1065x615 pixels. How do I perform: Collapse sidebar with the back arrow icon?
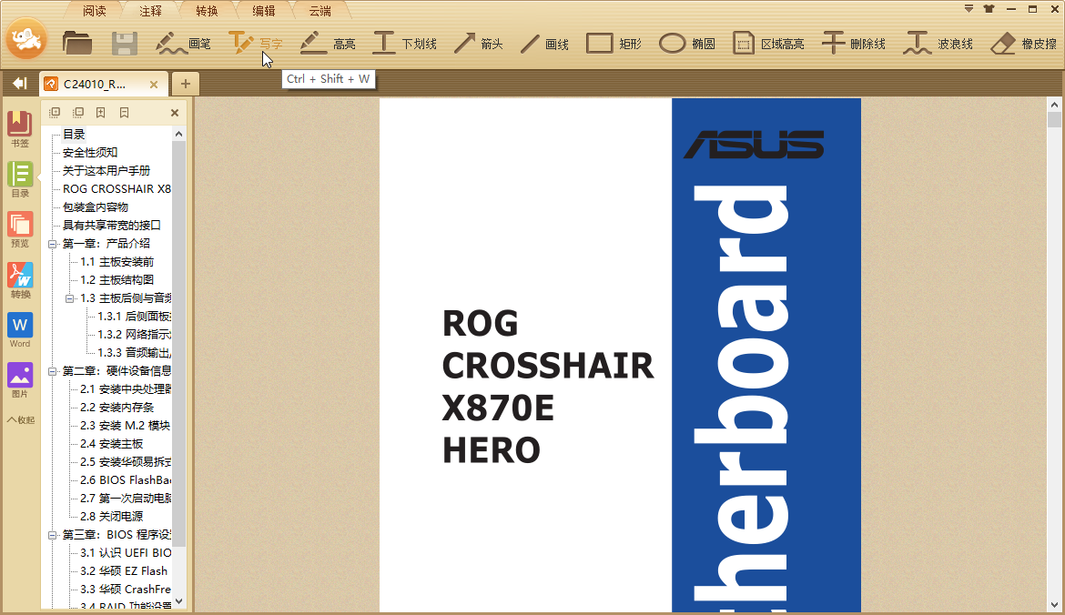point(19,83)
